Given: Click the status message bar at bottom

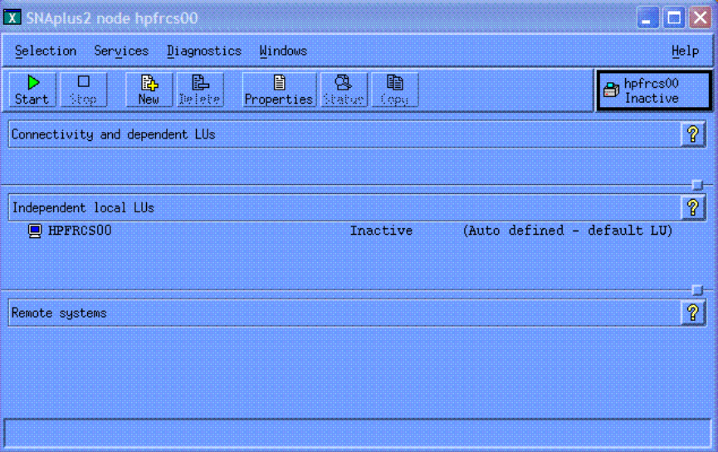Looking at the screenshot, I should 358,433.
